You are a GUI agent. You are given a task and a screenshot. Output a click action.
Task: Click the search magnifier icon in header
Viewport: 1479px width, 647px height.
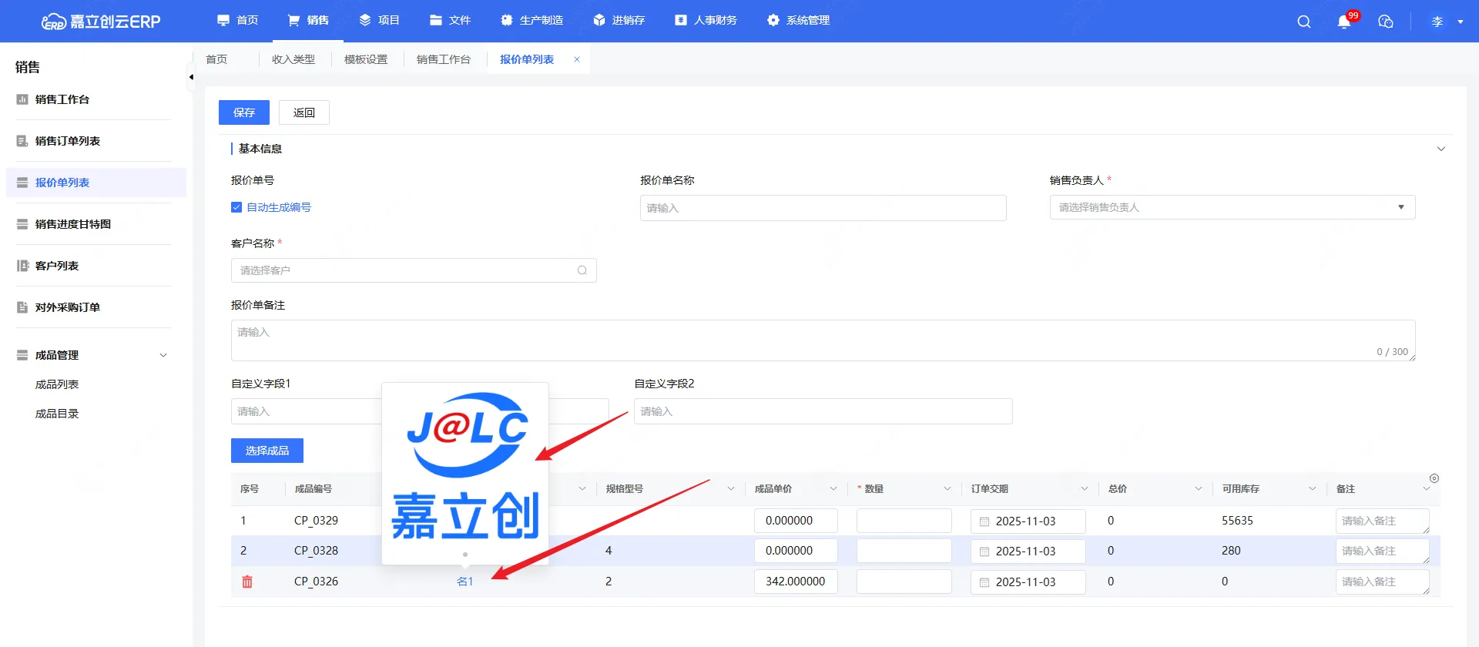1303,22
